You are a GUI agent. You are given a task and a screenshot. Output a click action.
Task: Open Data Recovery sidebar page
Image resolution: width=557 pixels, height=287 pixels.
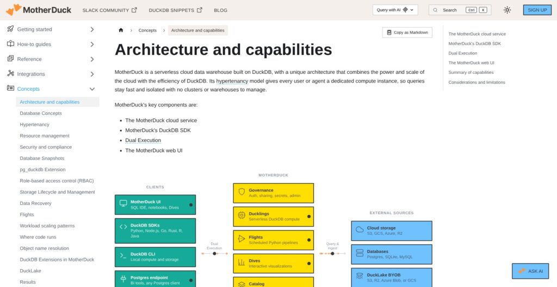point(35,203)
